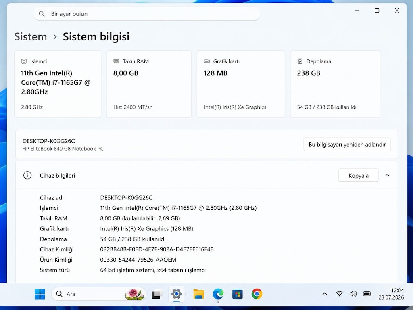Select 'Intel(R) Iris(R) Xe Graphics (128 MB)' value
Image resolution: width=413 pixels, height=310 pixels.
[x=147, y=228]
